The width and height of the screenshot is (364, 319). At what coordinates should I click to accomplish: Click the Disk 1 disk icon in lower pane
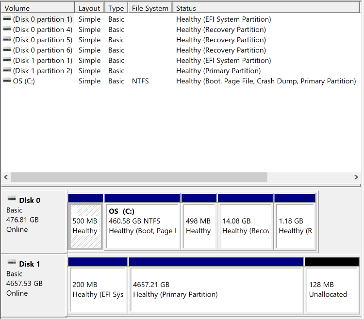click(x=12, y=263)
